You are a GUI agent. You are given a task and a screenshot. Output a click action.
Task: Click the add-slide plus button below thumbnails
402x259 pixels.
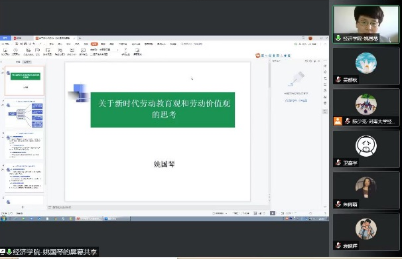pos(23,207)
